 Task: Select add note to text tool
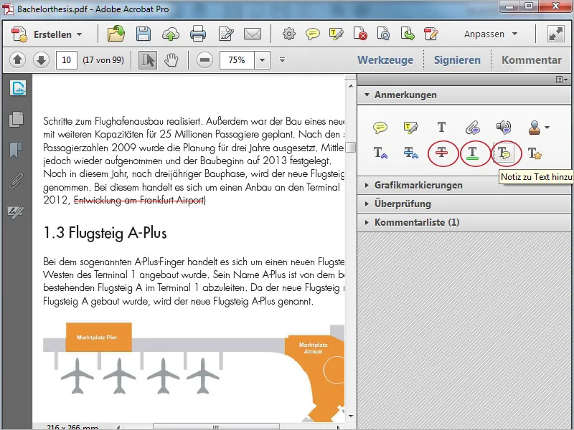(x=504, y=153)
